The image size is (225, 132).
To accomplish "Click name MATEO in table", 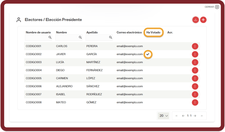I will (x=61, y=102).
